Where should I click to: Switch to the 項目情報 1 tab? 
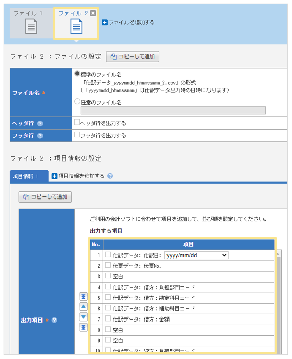pos(29,176)
